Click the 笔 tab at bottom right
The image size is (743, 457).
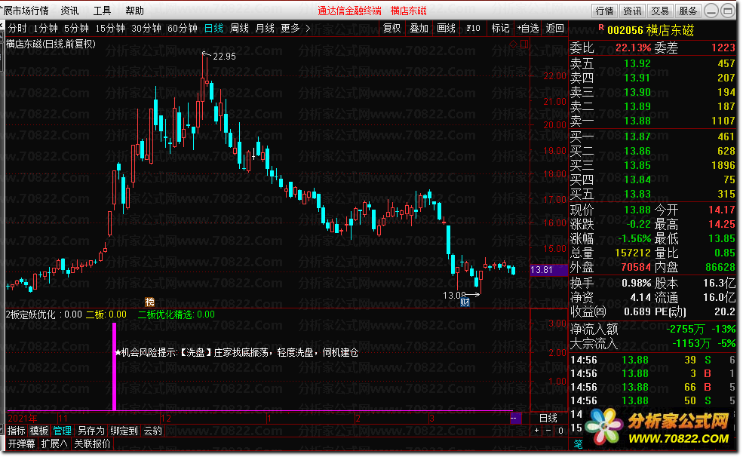coord(579,444)
